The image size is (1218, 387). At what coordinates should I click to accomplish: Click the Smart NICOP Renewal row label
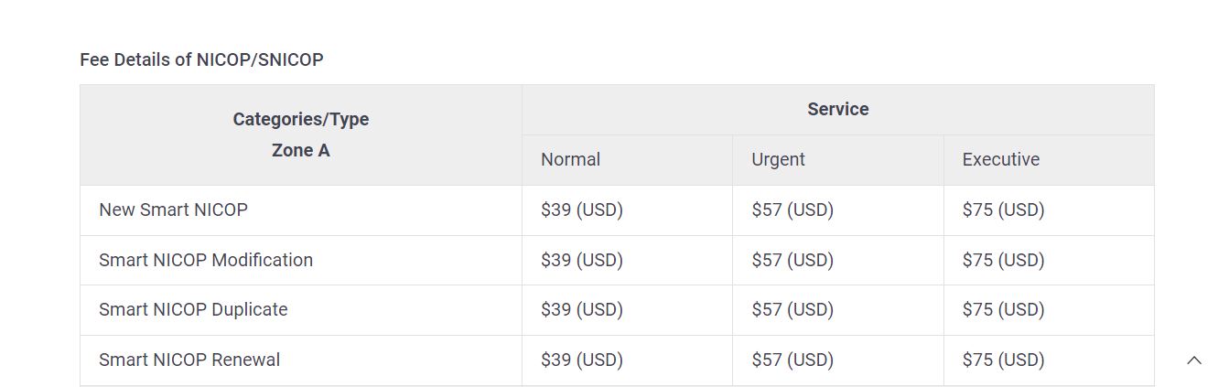pyautogui.click(x=189, y=360)
